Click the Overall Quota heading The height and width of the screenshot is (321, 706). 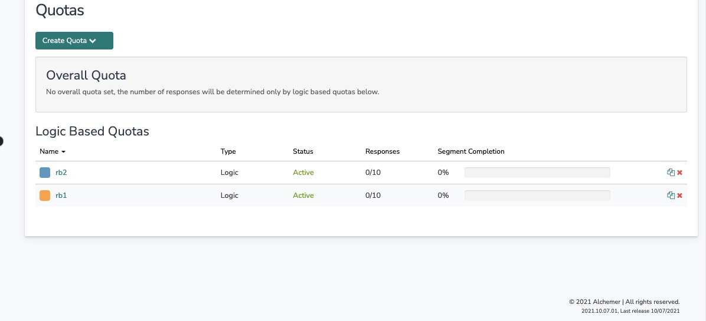pyautogui.click(x=86, y=75)
